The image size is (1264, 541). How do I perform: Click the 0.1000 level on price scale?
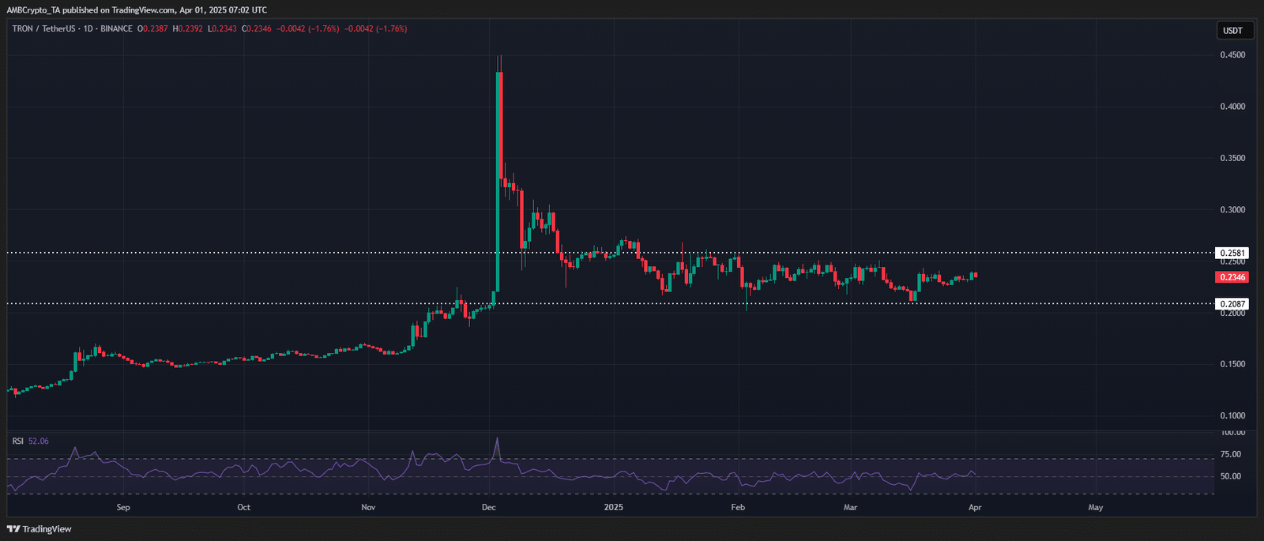pos(1232,415)
